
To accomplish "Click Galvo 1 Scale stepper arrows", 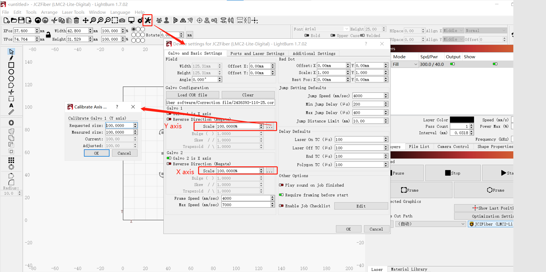I will tap(261, 126).
